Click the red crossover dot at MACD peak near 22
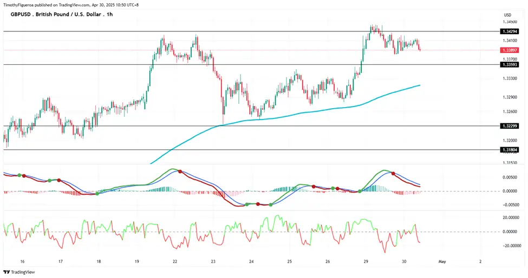Screen dimensions: 528x278 [180, 171]
